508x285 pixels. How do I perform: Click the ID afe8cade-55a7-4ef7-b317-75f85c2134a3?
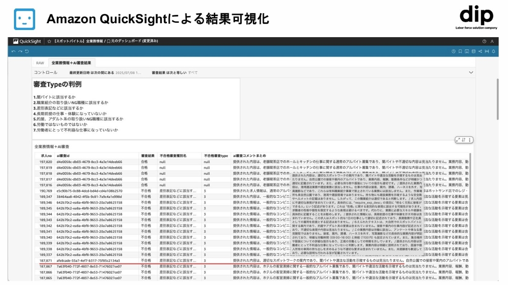tap(88, 261)
